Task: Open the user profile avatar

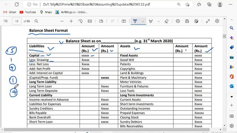Action: click(220, 4)
